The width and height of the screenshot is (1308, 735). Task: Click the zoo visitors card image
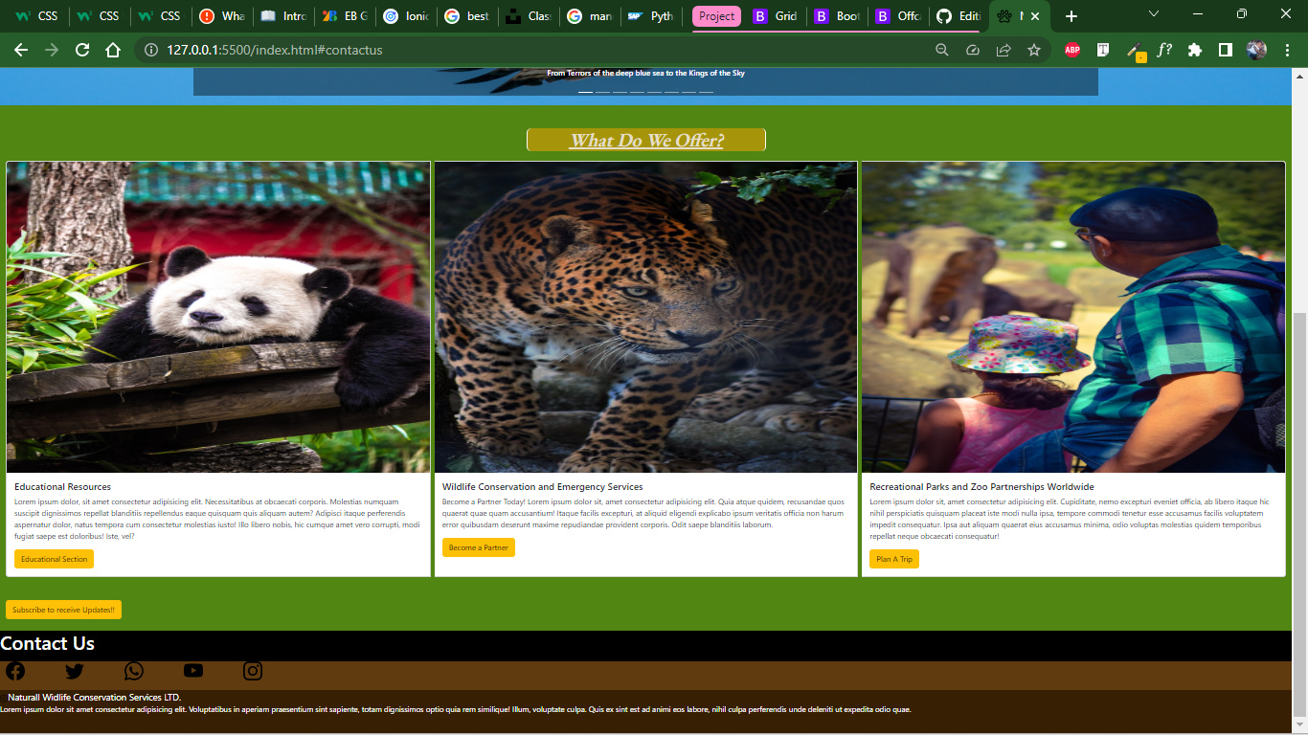1073,317
